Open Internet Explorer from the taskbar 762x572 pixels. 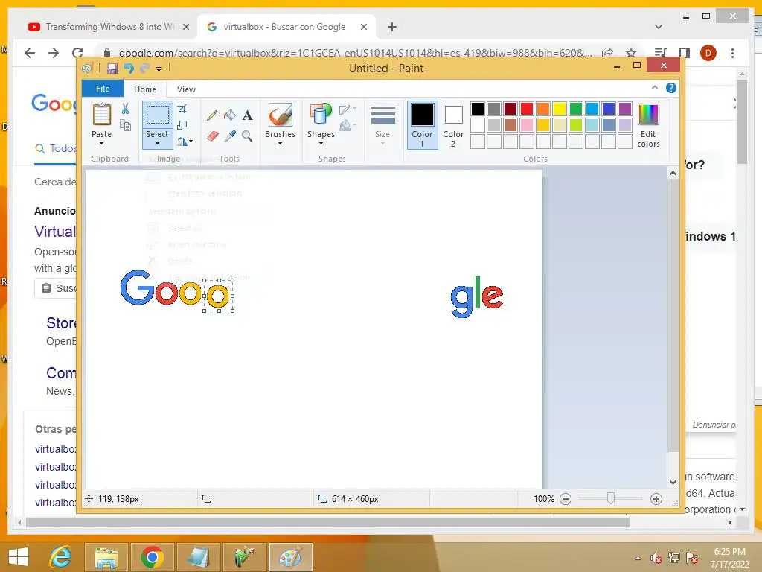[60, 557]
